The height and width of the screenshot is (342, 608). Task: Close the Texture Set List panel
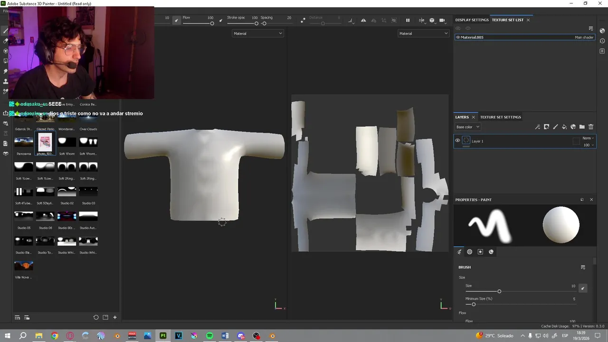point(528,20)
